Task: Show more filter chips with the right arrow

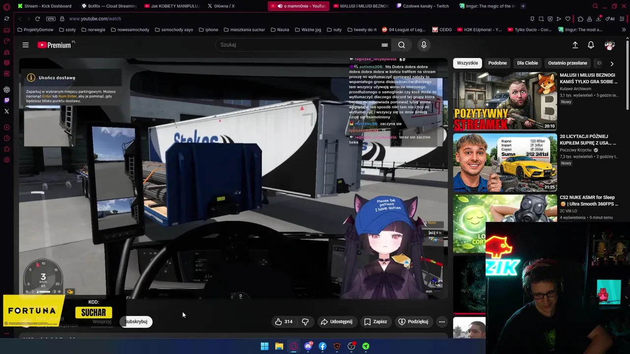Action: coord(612,63)
